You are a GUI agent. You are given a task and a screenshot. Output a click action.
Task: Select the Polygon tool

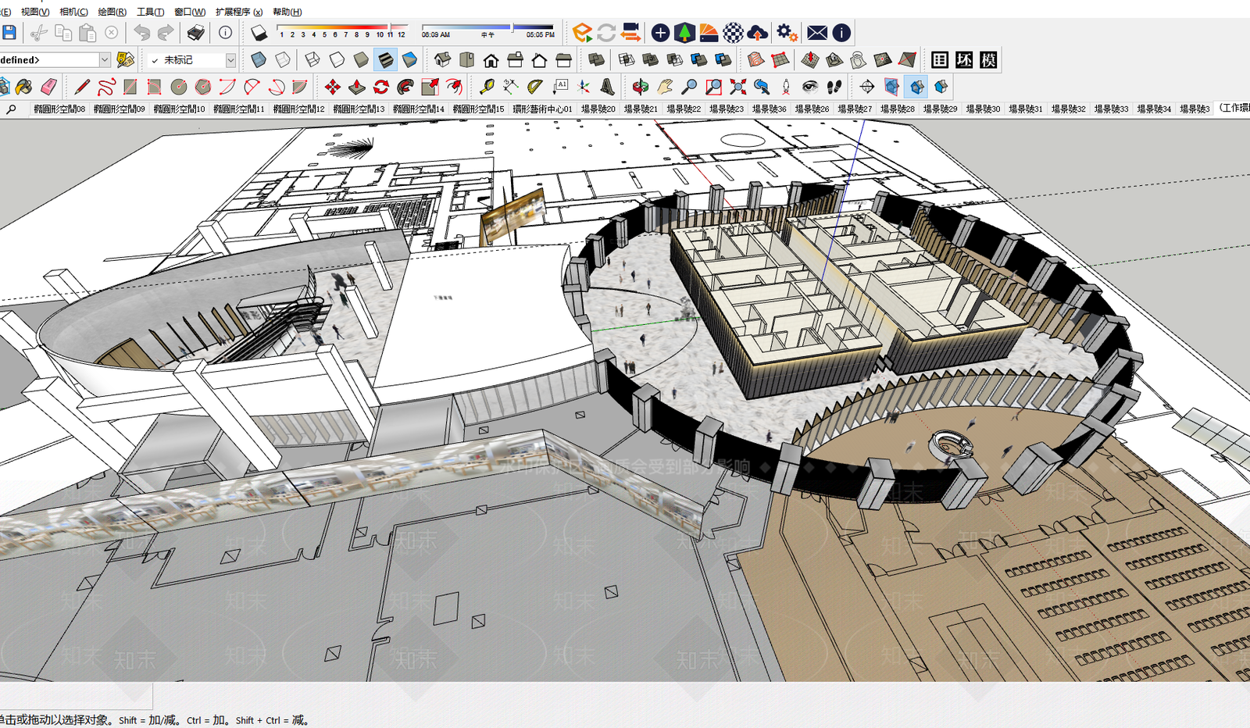tap(203, 87)
